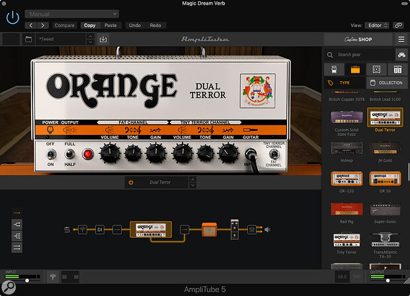
Task: Click the Fat Channel Volume knob
Action: (110, 153)
